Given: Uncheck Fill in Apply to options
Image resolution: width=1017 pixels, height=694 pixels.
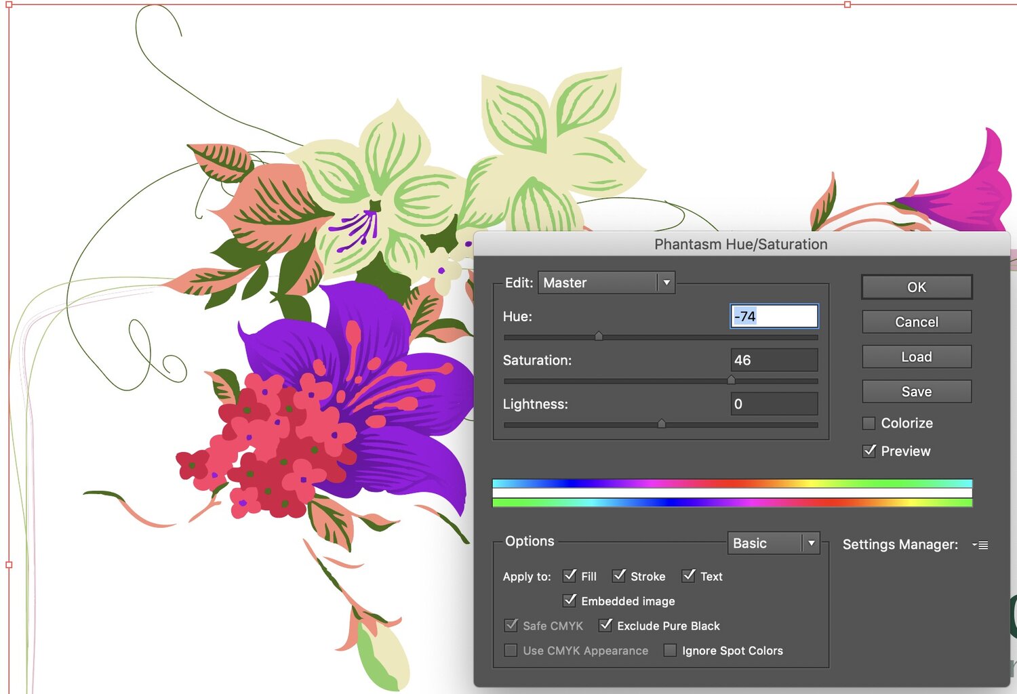Looking at the screenshot, I should click(x=570, y=576).
